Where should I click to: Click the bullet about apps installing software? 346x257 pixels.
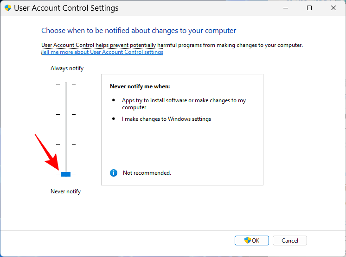[184, 104]
